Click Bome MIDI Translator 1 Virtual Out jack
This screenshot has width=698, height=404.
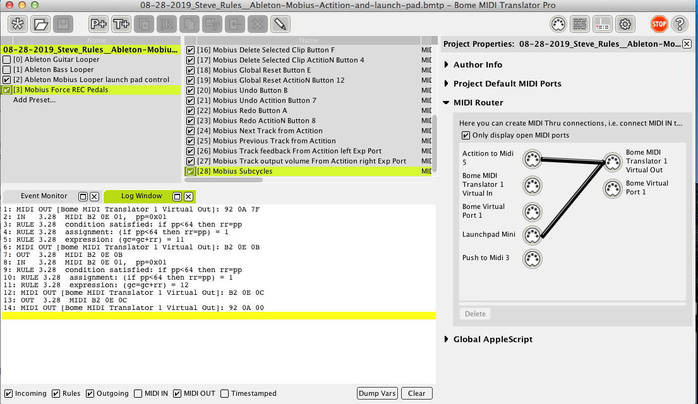(x=613, y=162)
